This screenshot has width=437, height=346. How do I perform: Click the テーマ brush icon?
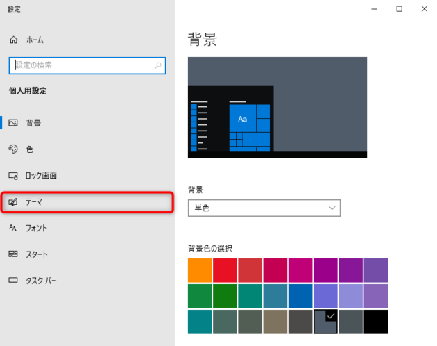pyautogui.click(x=13, y=202)
